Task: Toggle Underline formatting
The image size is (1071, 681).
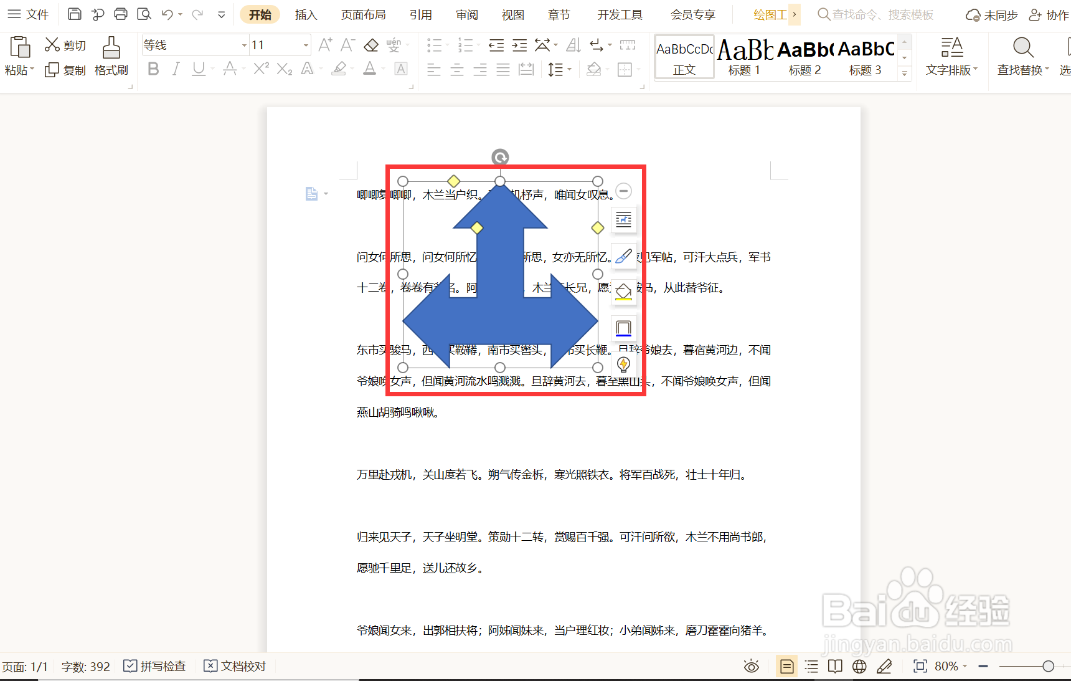Action: point(199,69)
